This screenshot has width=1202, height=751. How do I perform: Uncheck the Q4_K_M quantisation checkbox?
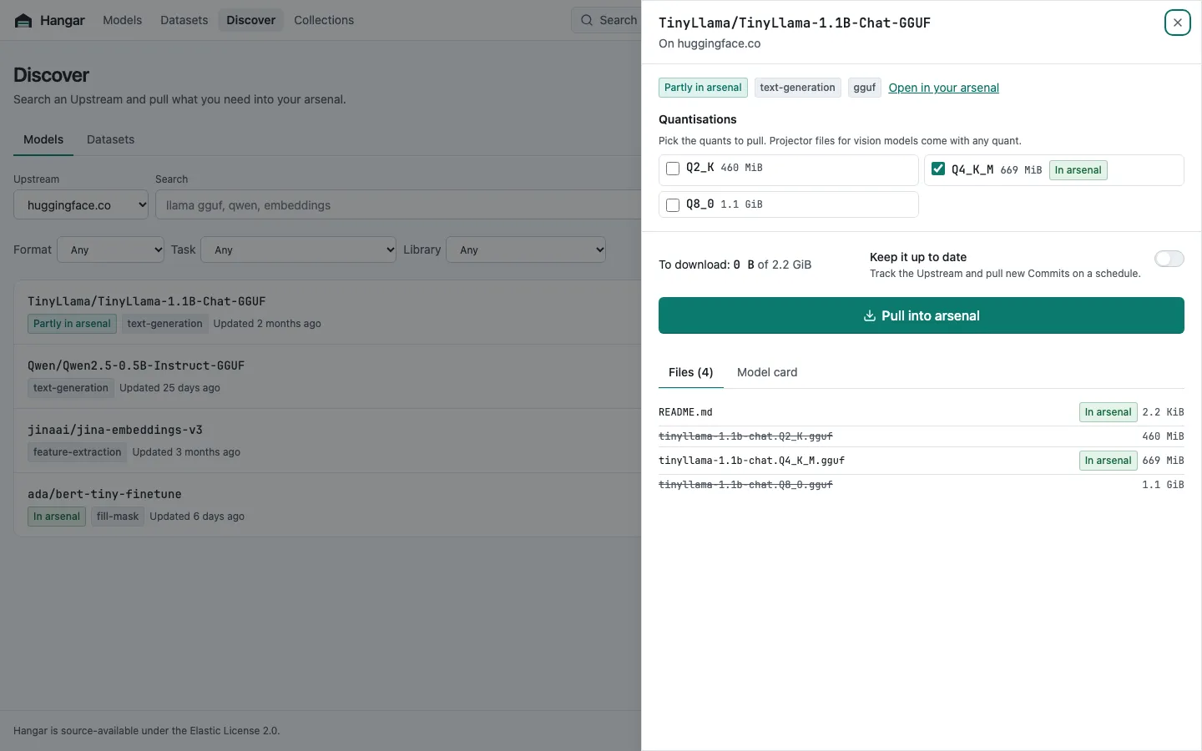coord(938,169)
